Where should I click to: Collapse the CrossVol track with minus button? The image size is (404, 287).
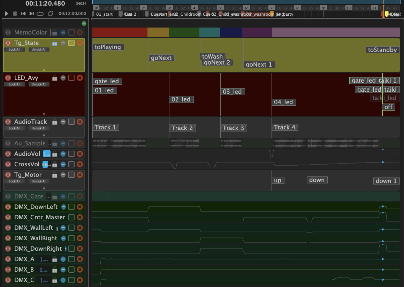(63, 164)
